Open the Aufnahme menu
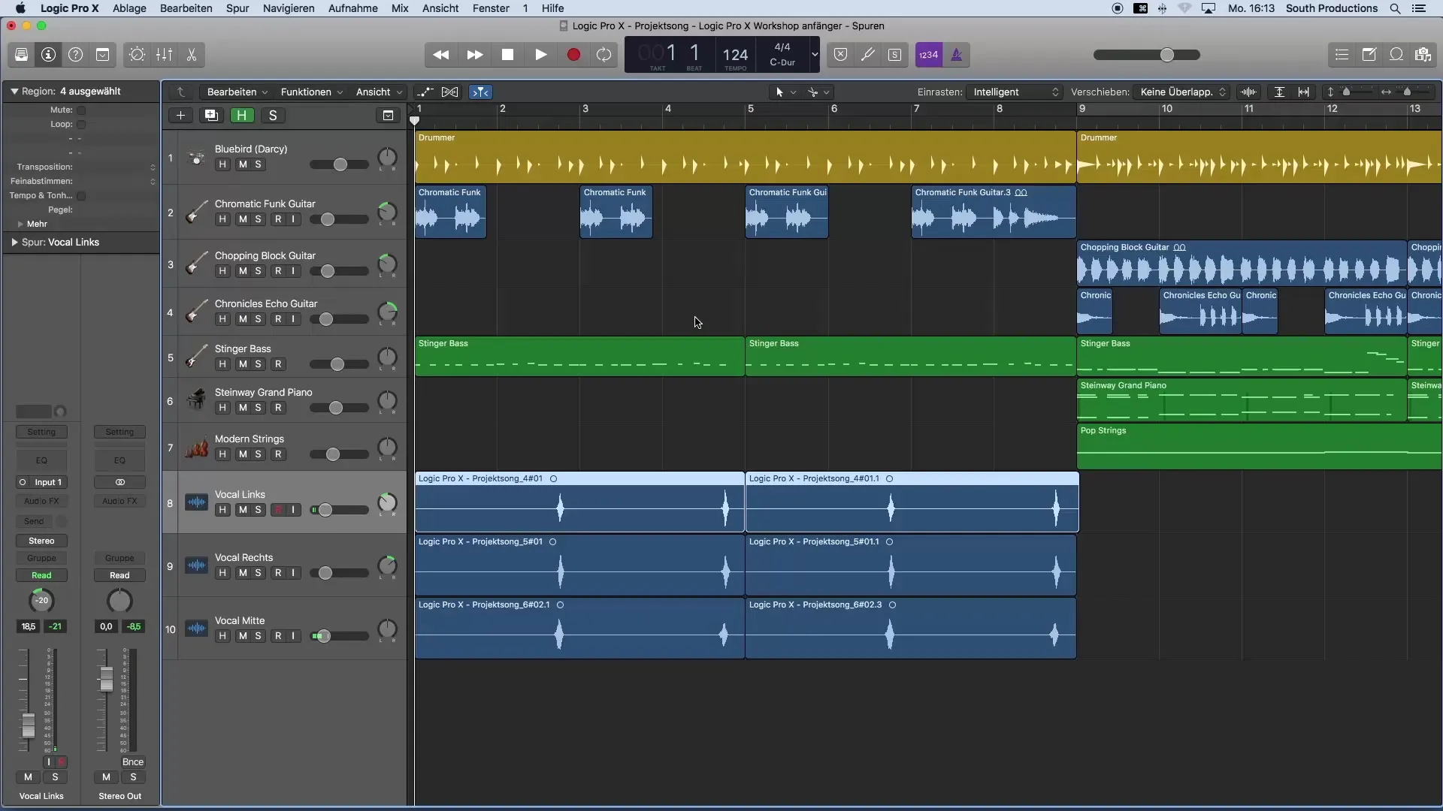Screen dimensions: 1443x811 352,8
